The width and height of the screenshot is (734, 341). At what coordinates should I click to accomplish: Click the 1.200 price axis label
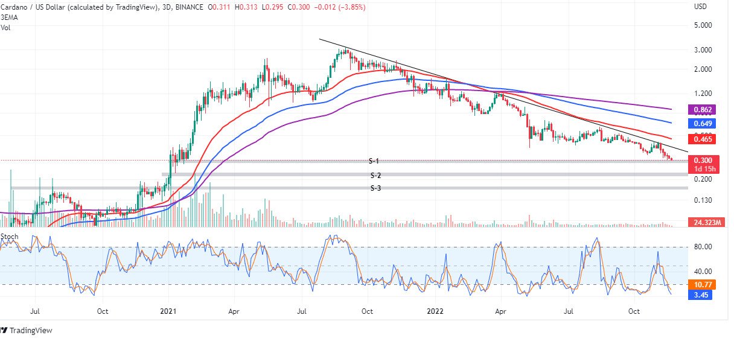[702, 94]
